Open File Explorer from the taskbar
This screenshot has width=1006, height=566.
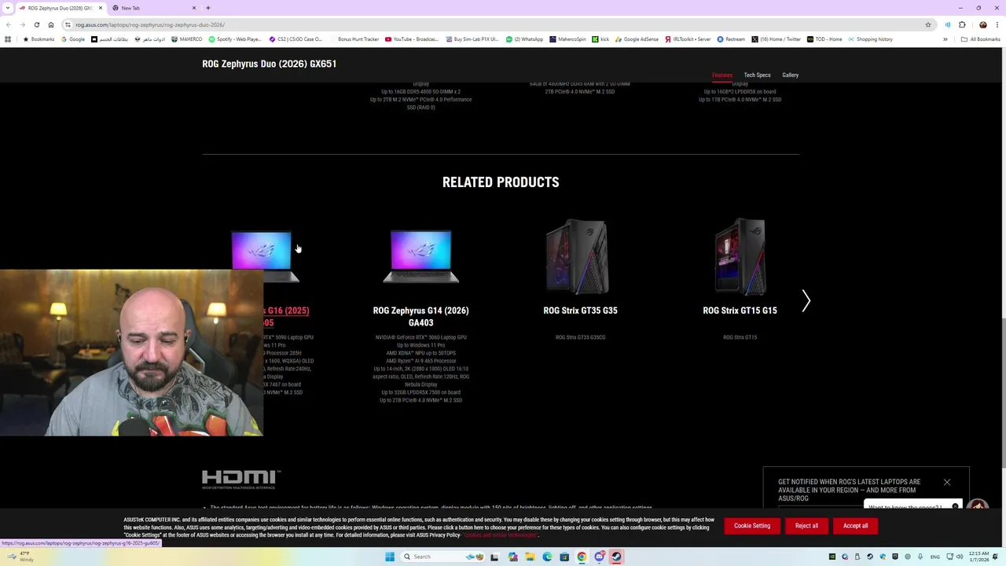tap(531, 557)
